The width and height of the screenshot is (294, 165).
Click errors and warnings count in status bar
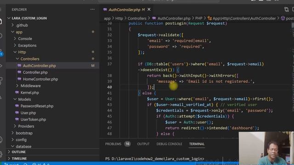coord(41,164)
